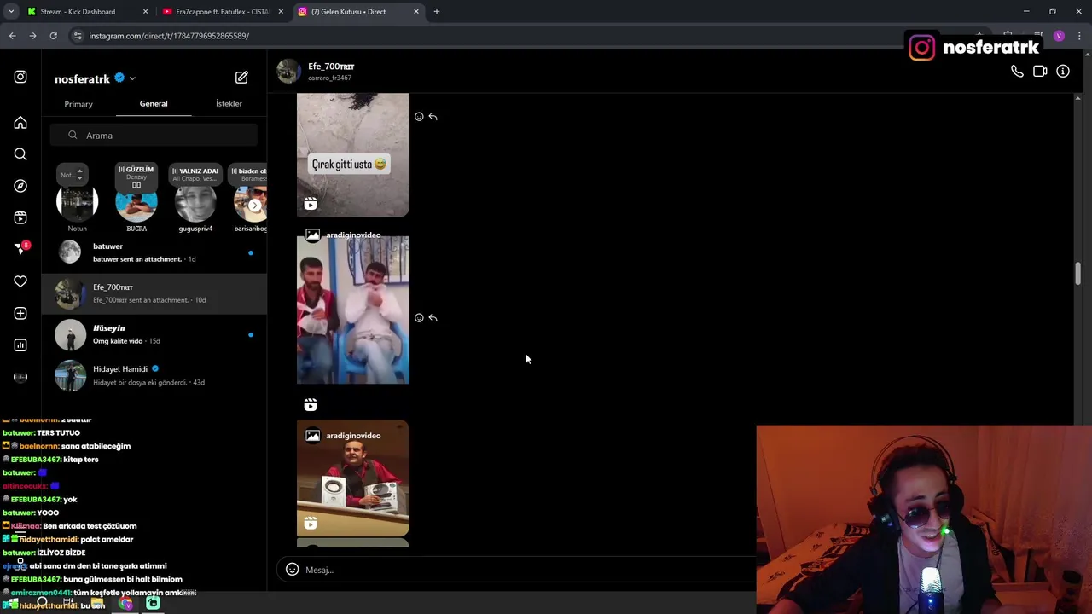Close the Era7capone YouTube tab

tap(281, 11)
